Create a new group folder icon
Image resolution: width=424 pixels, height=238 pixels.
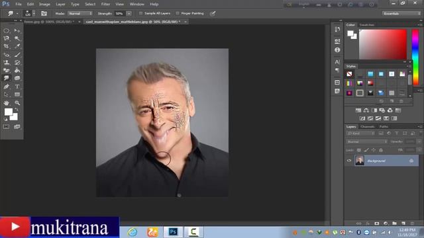[x=395, y=223]
